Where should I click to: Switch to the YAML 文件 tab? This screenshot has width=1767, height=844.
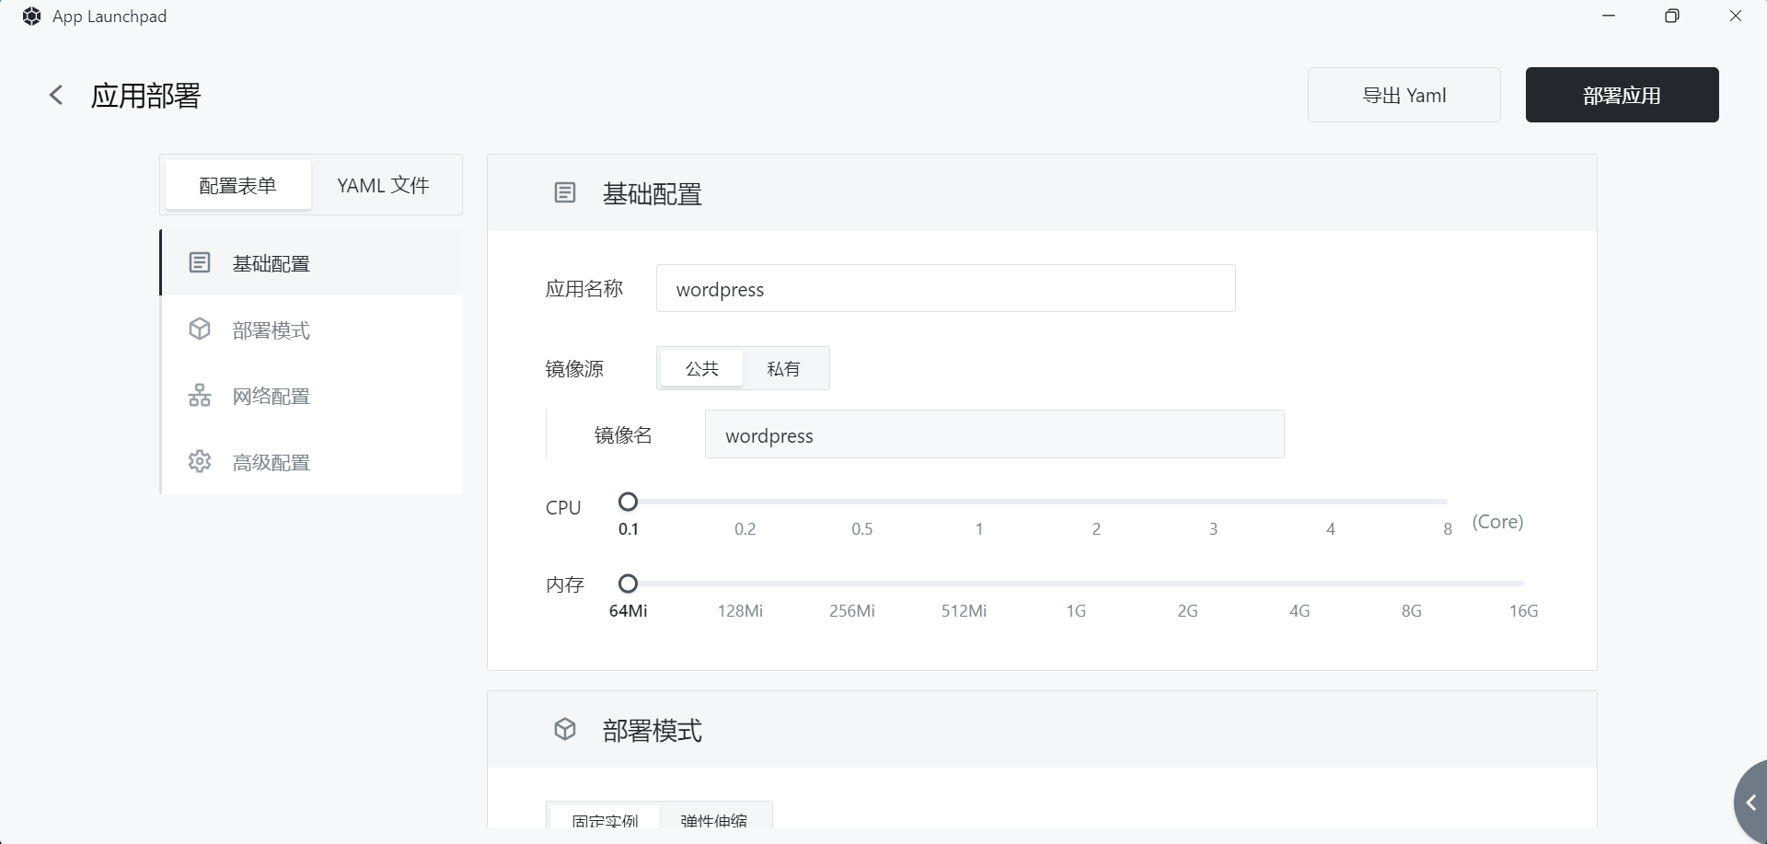click(383, 185)
